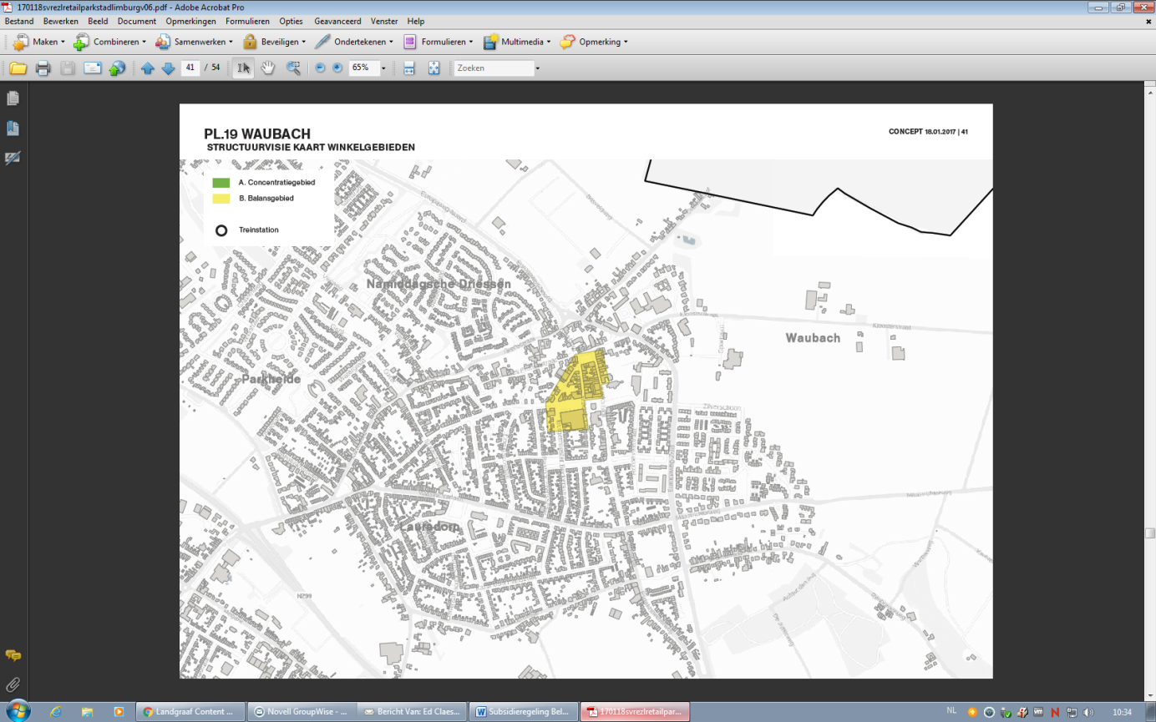
Task: Open the zoom percentage dropdown
Action: click(383, 68)
